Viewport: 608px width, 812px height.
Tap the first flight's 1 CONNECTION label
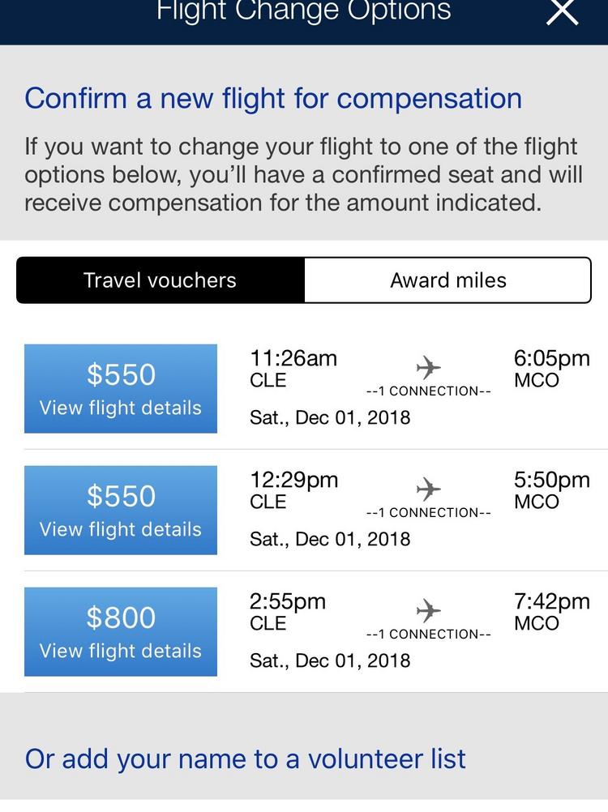pyautogui.click(x=429, y=391)
